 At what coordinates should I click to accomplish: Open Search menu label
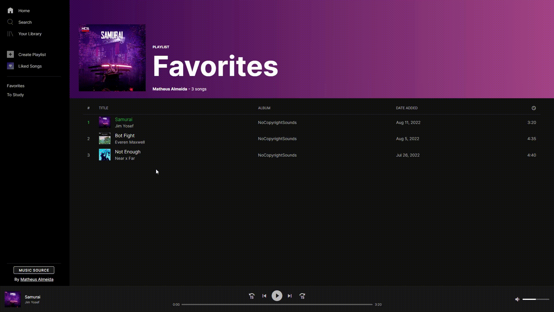pyautogui.click(x=25, y=22)
